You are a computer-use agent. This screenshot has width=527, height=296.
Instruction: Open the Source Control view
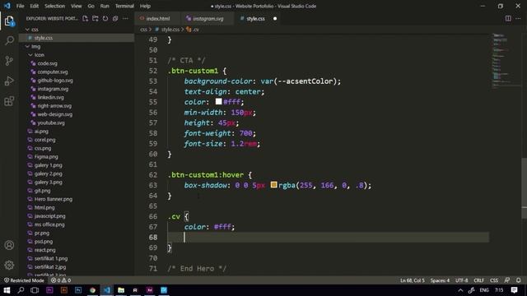[x=9, y=61]
